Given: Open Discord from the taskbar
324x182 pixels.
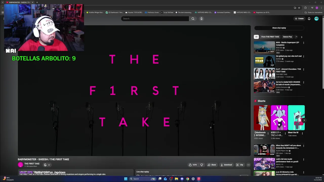Looking at the screenshot, I should [182, 179].
